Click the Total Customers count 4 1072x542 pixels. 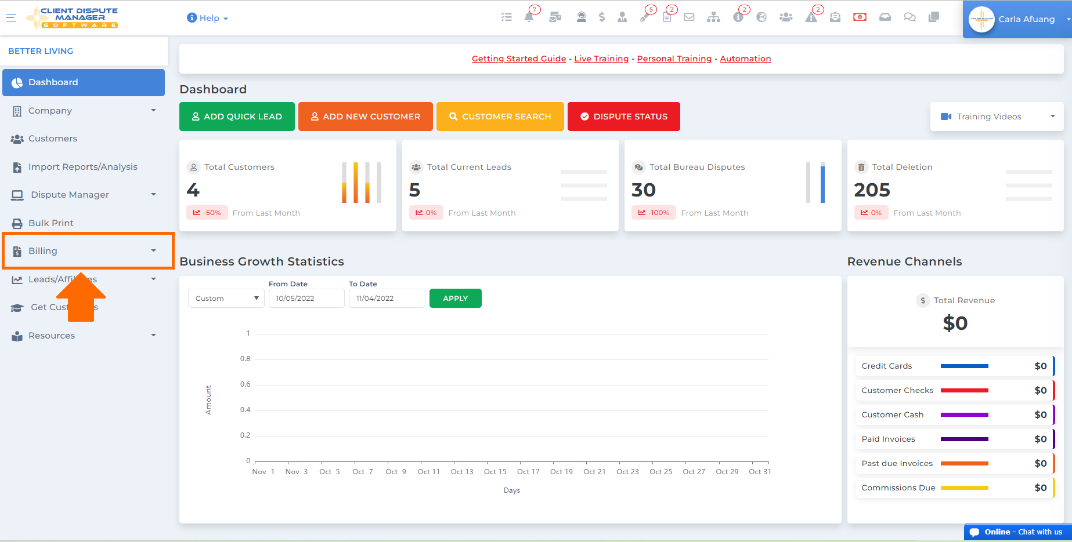193,190
